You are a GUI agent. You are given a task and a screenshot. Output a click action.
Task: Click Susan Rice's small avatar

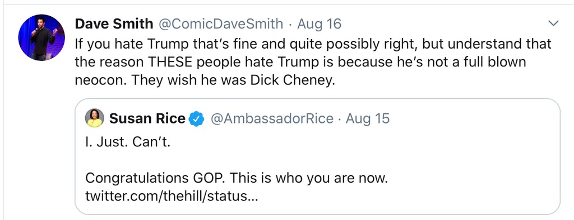coord(95,118)
